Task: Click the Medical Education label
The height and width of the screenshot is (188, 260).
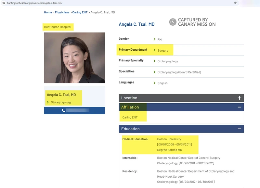Action: pos(136,139)
